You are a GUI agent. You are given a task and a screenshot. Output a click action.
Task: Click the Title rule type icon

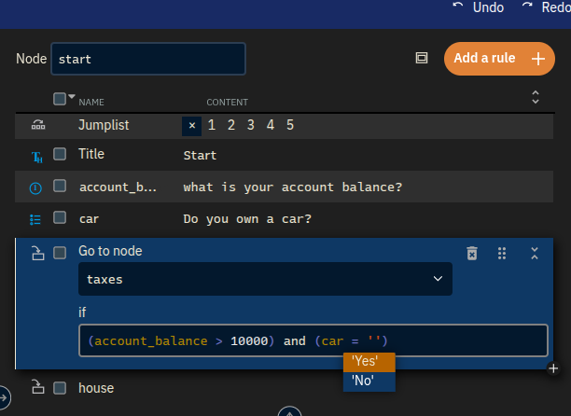(36, 157)
